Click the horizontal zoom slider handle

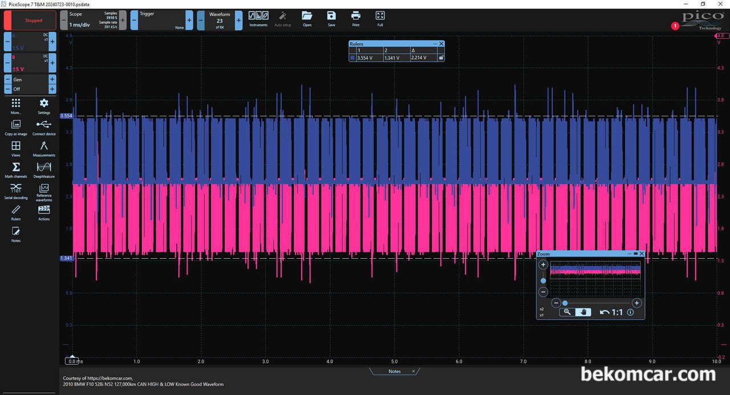565,303
